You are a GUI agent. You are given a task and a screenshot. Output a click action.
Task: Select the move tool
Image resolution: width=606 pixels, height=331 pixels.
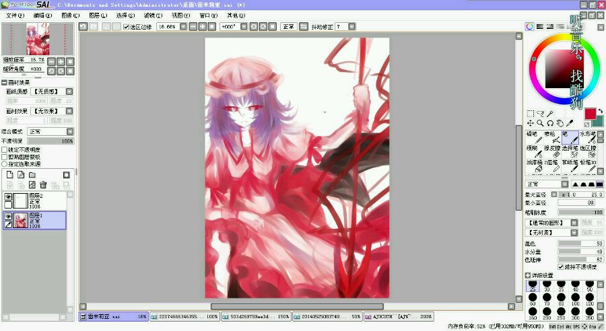[x=531, y=123]
